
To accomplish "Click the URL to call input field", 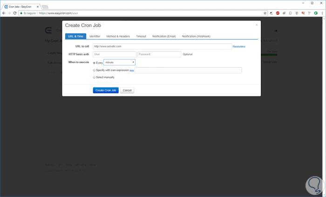I will pos(163,46).
